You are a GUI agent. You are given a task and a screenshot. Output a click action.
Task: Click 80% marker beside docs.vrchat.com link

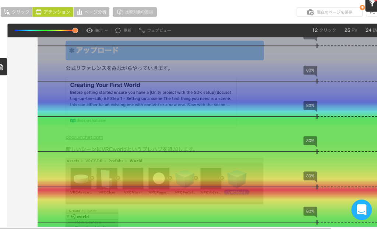[x=310, y=140]
